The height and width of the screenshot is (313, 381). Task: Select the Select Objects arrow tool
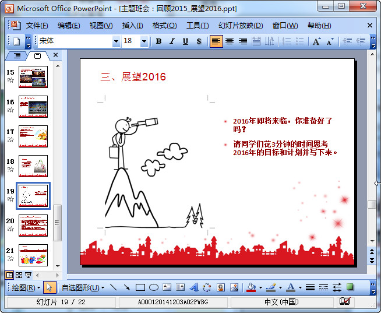50,288
